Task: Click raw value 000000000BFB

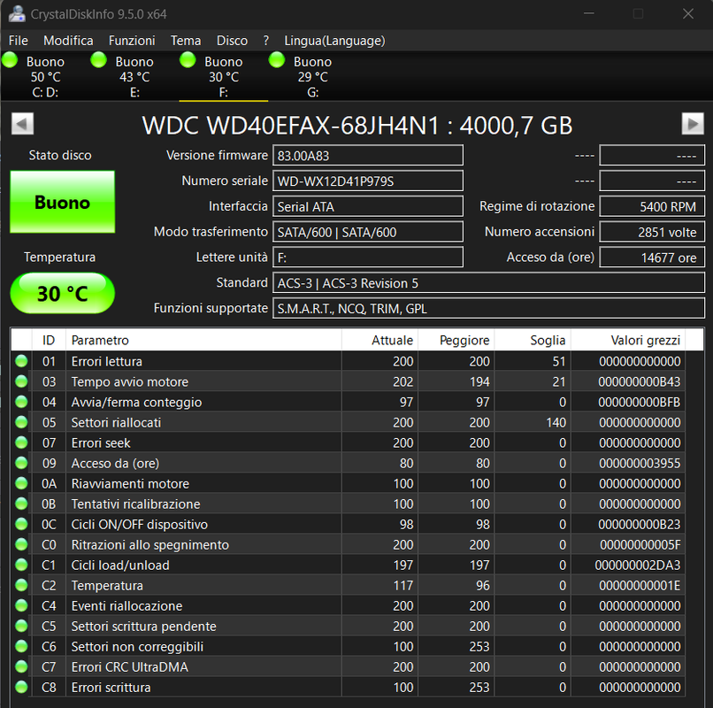Action: [x=639, y=402]
